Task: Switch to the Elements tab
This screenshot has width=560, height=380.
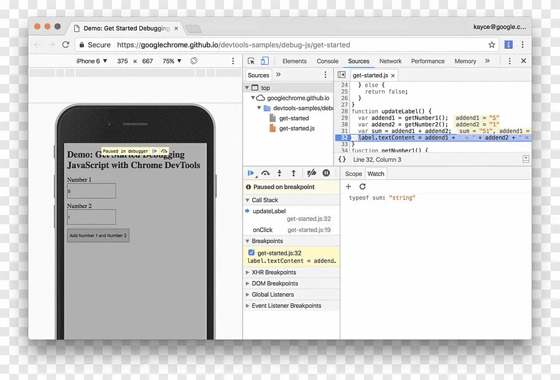Action: coord(294,61)
